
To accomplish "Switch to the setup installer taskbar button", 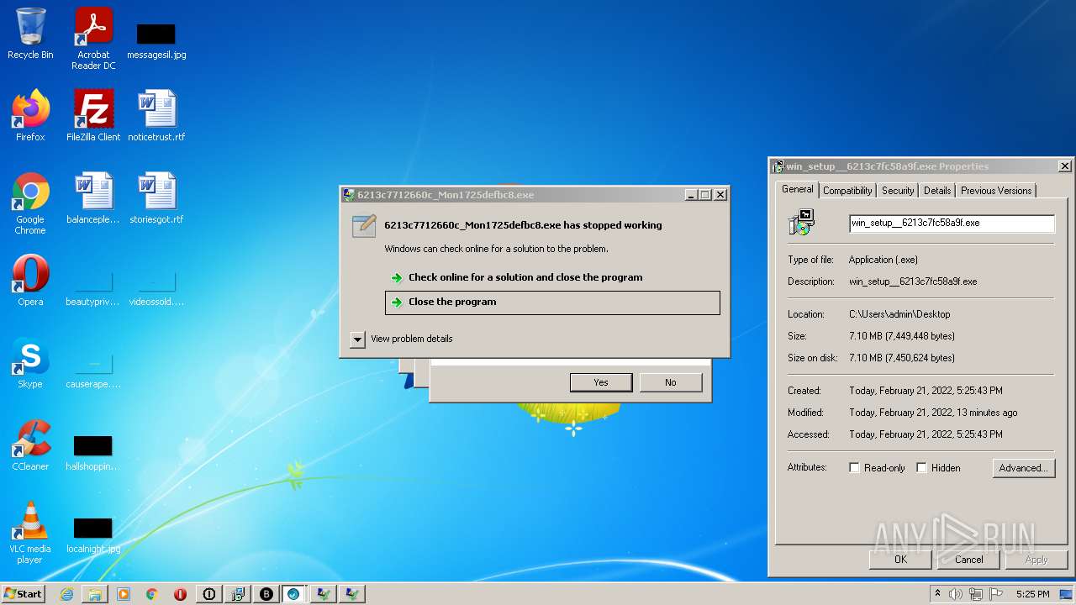I will point(238,594).
